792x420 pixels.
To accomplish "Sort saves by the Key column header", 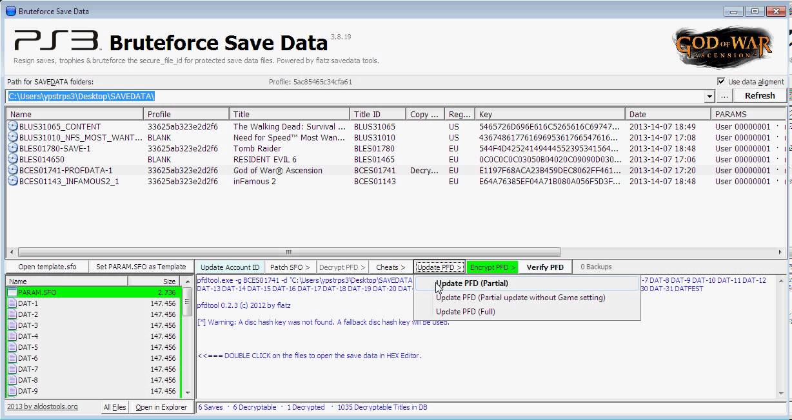I will pos(550,114).
